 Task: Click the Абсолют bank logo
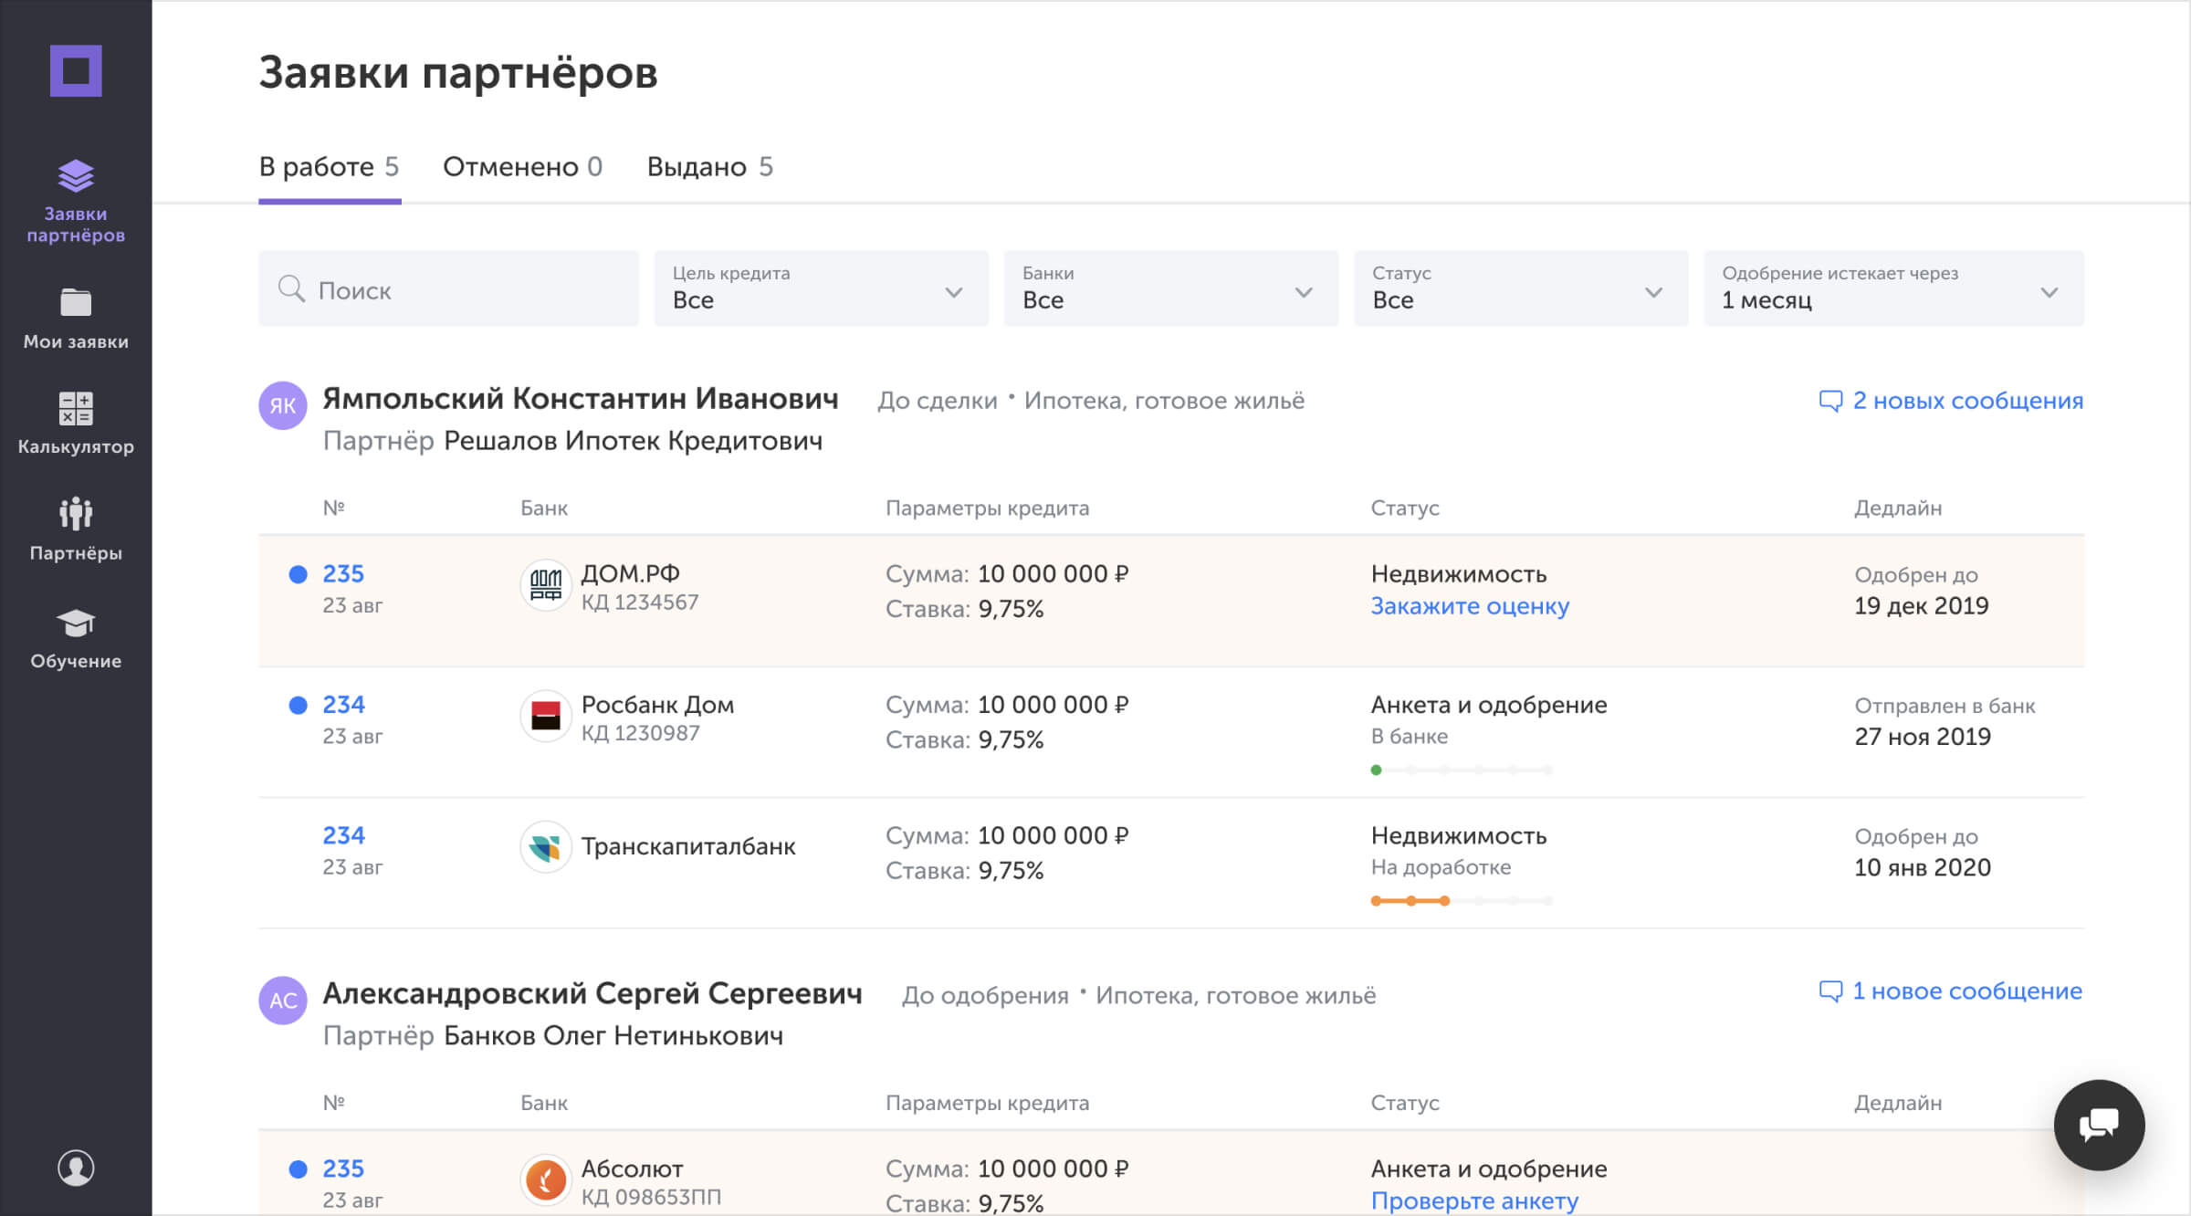(546, 1179)
